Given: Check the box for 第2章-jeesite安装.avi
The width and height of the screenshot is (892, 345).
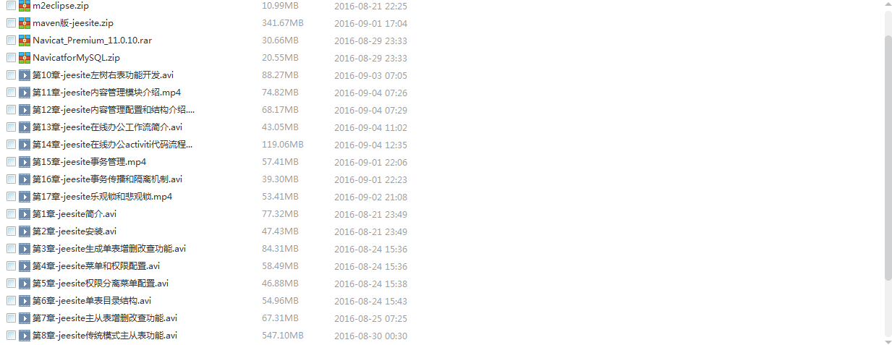Looking at the screenshot, I should tap(11, 231).
